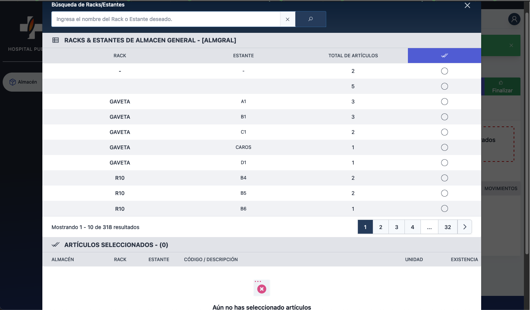
Task: Select the GAVETA CAROS radio button
Action: pyautogui.click(x=444, y=147)
